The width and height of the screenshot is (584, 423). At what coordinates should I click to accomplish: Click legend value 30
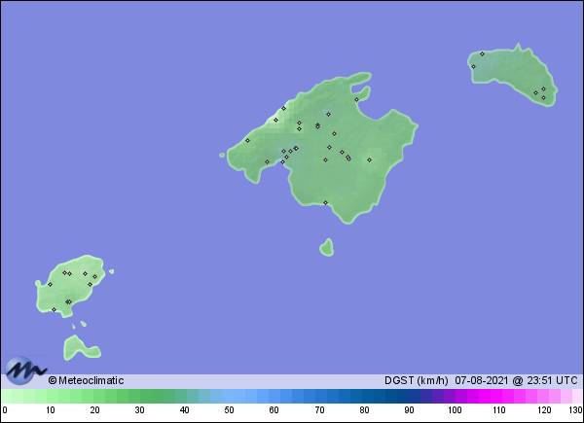[139, 410]
